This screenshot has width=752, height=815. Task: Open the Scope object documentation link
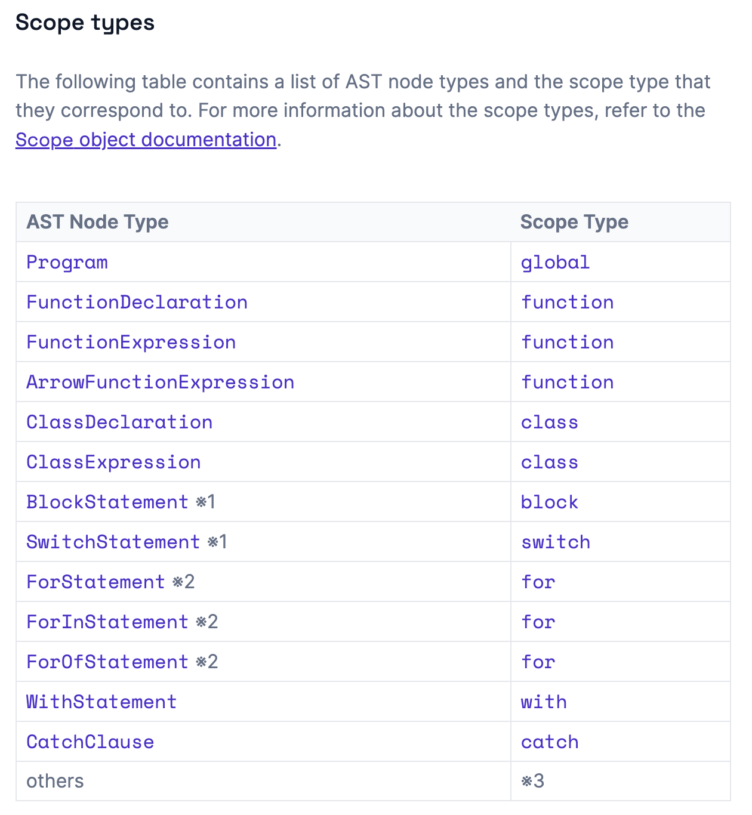click(x=146, y=140)
